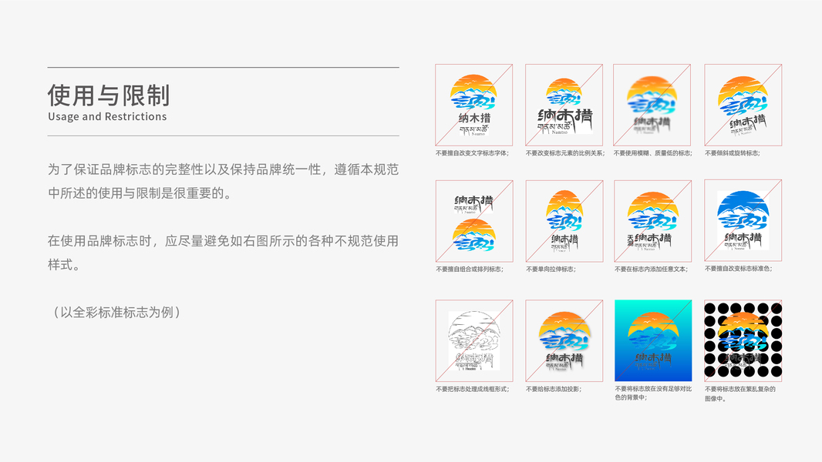Click caption 不要单向拉伸标志
The width and height of the screenshot is (822, 462).
coord(551,269)
